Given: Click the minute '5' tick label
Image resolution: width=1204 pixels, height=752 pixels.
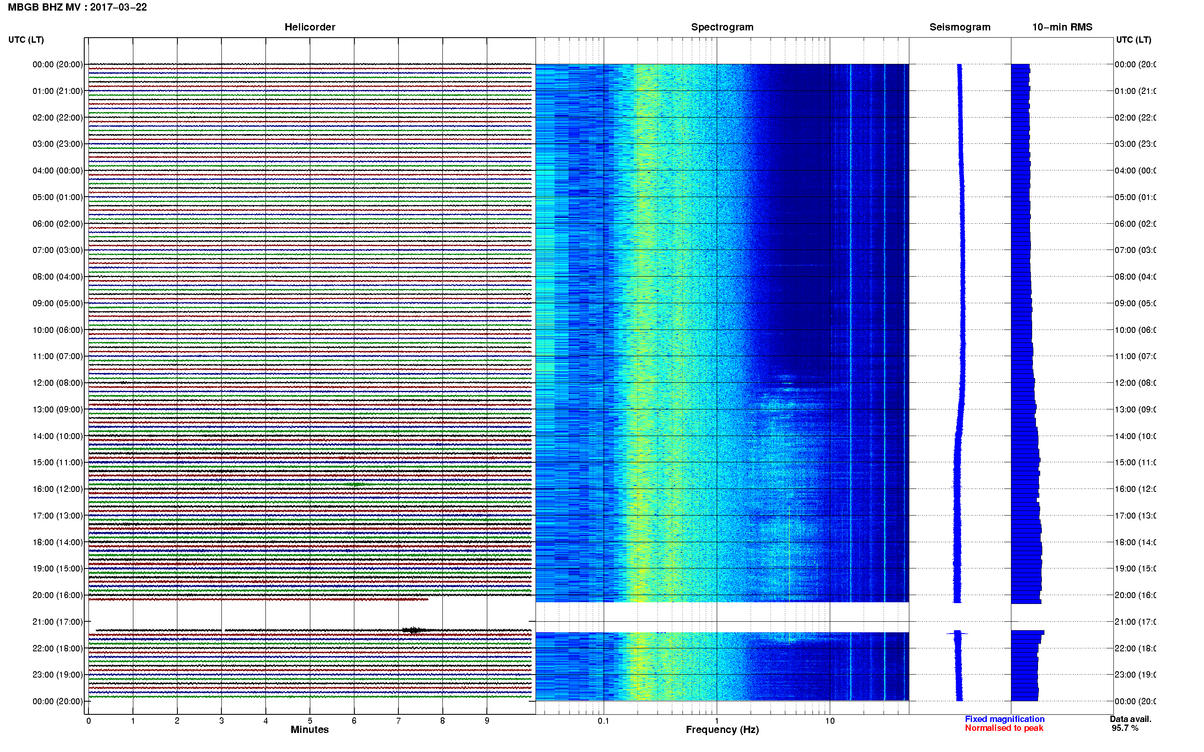Looking at the screenshot, I should 309,721.
